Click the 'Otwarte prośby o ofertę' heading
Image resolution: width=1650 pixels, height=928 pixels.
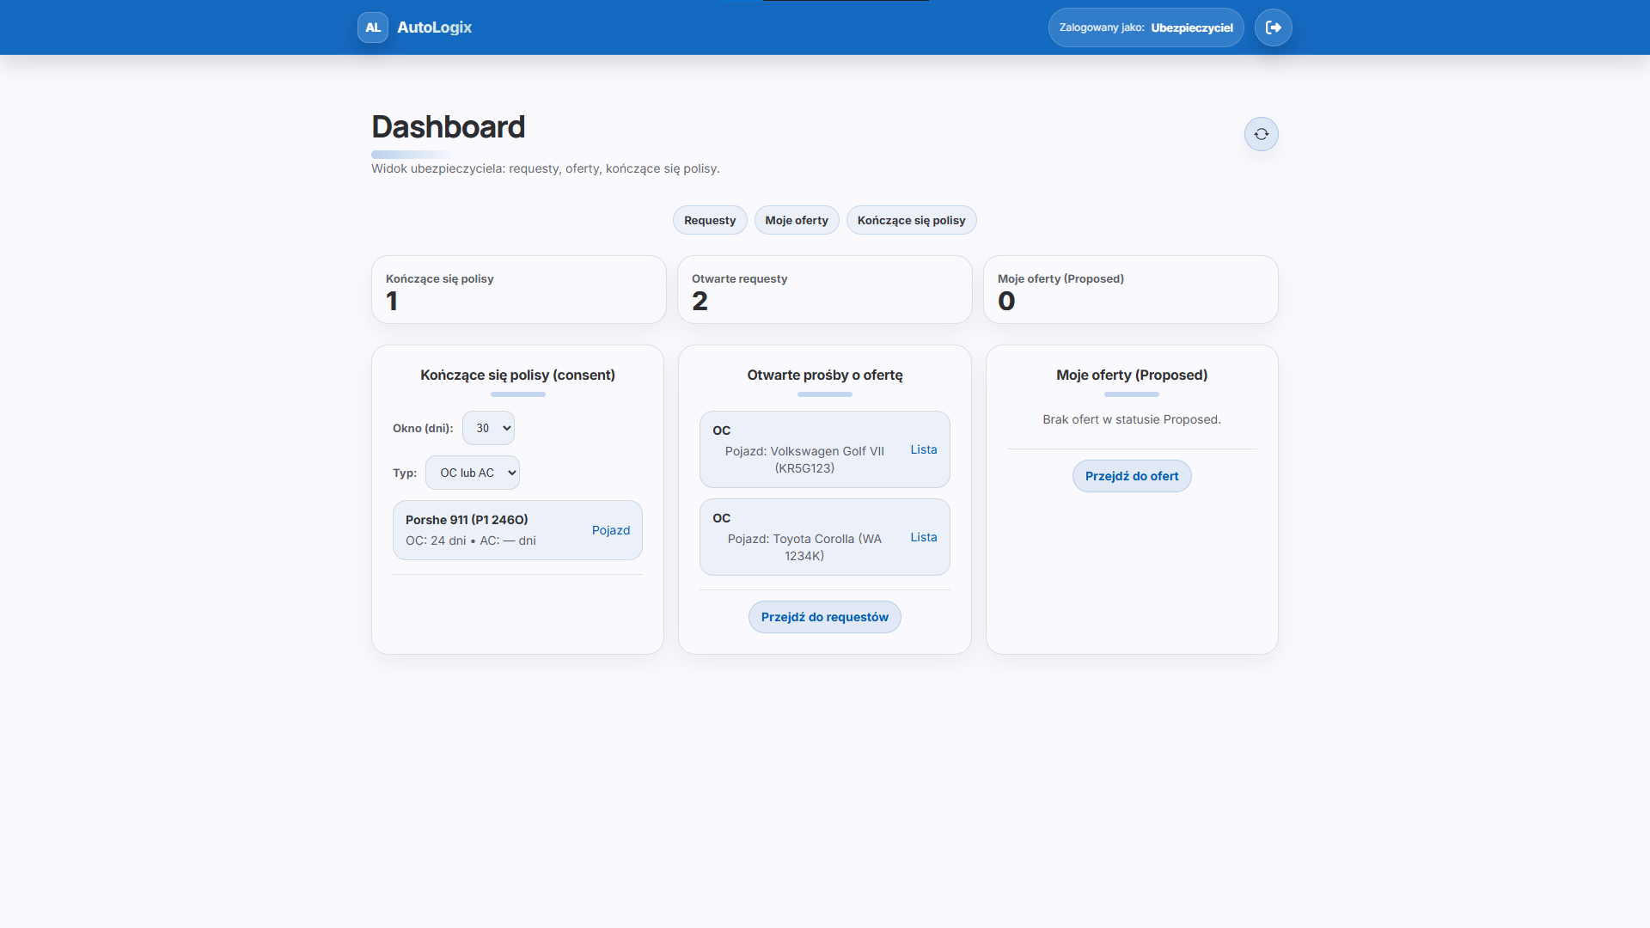825,375
